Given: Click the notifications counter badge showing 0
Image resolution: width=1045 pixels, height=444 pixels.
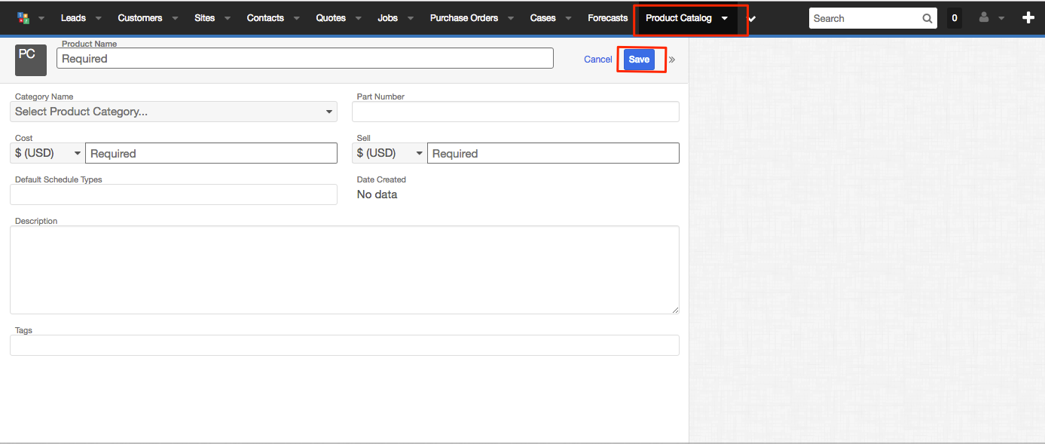Looking at the screenshot, I should click(x=955, y=18).
